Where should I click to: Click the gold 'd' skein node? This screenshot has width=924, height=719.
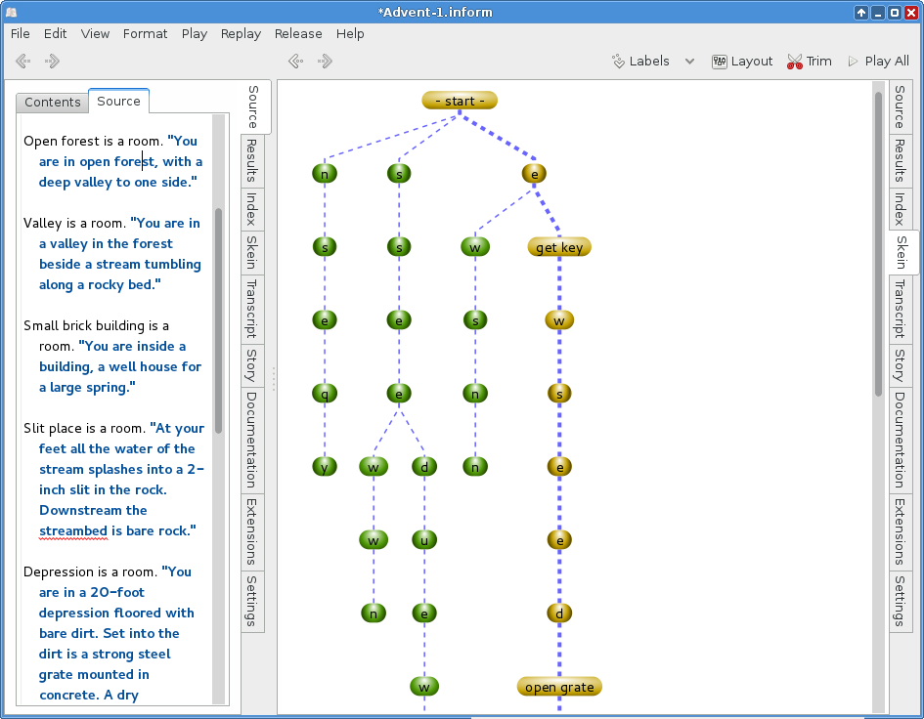click(x=559, y=613)
